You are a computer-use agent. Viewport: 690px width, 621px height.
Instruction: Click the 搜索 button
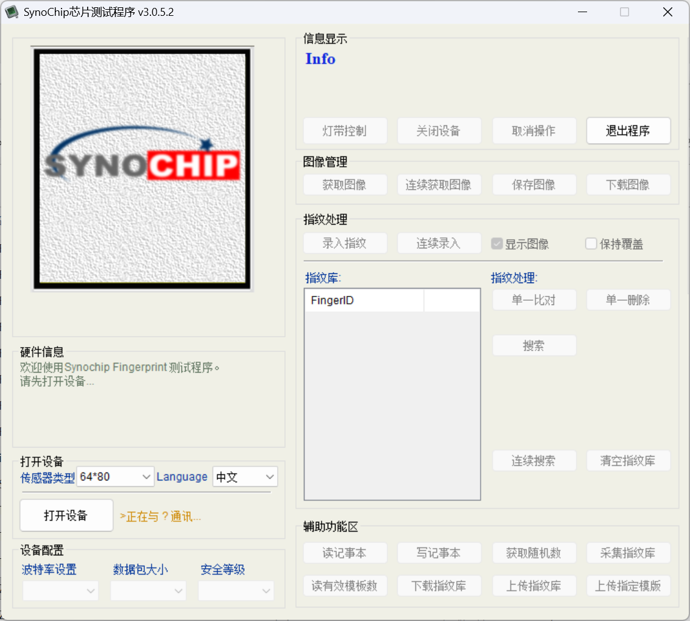[534, 346]
